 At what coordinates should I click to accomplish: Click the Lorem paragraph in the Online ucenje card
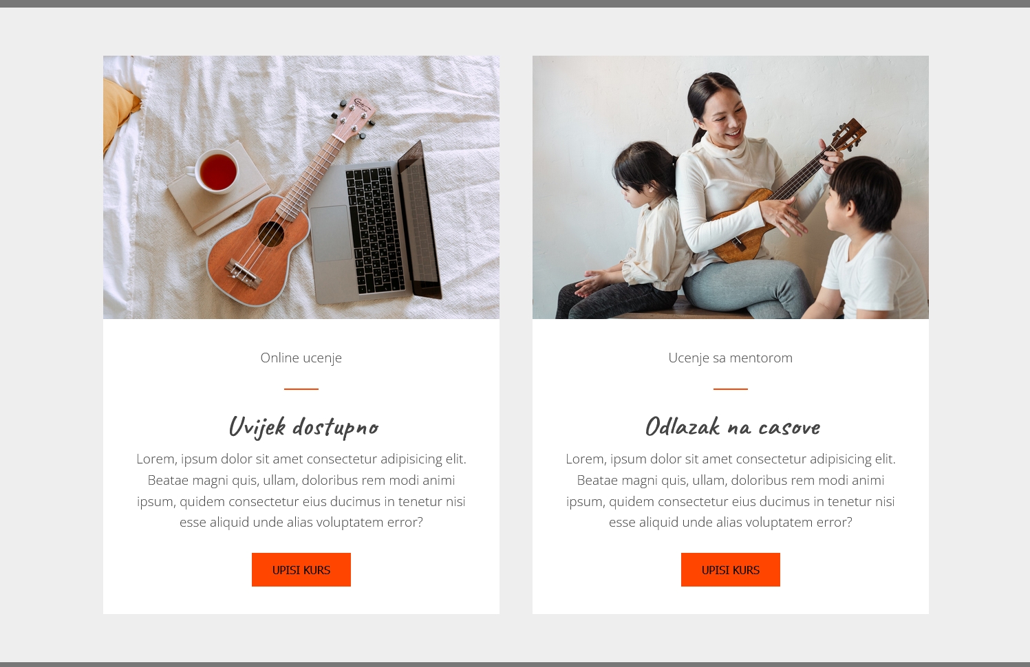pyautogui.click(x=301, y=490)
